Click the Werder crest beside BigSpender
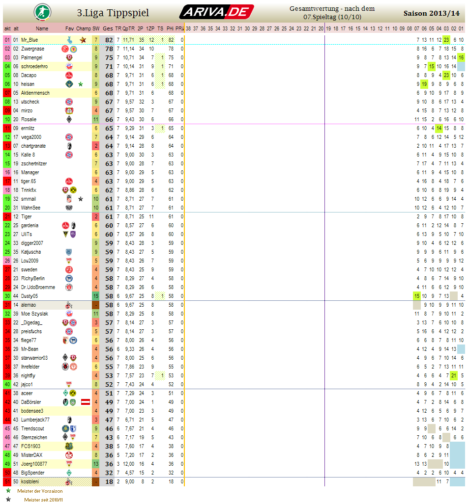The width and height of the screenshot is (468, 504). point(69,473)
